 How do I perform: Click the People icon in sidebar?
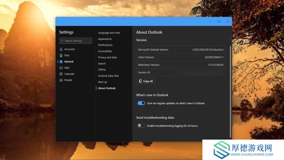coord(61,80)
